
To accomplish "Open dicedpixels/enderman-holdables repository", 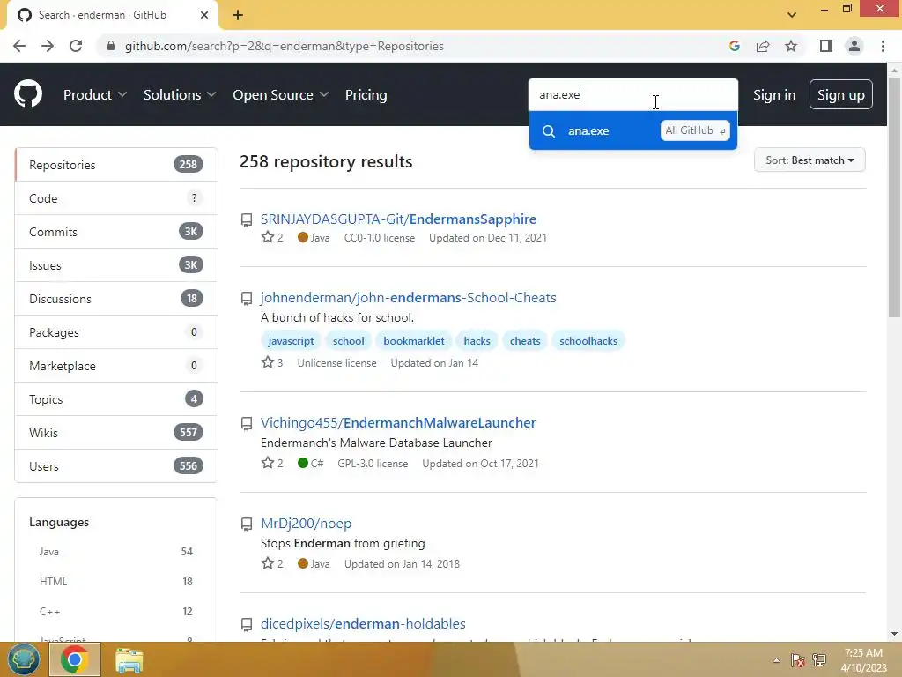I will coord(363,624).
